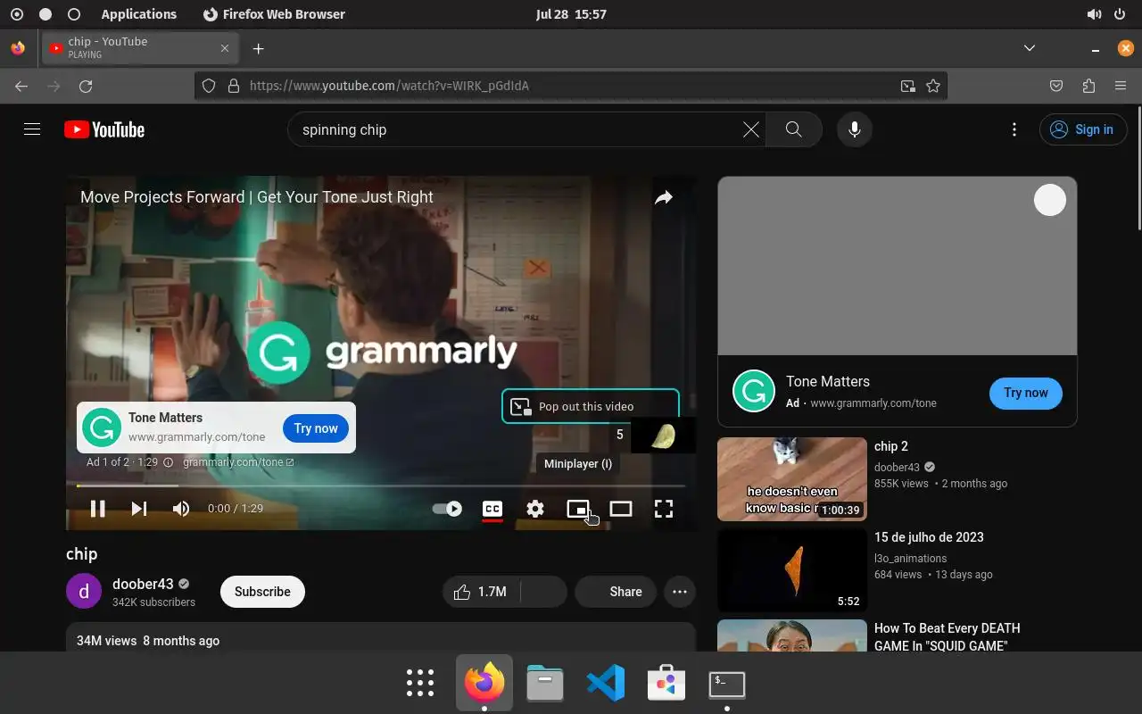This screenshot has width=1142, height=714.
Task: Click the magnifier search button
Action: (793, 129)
